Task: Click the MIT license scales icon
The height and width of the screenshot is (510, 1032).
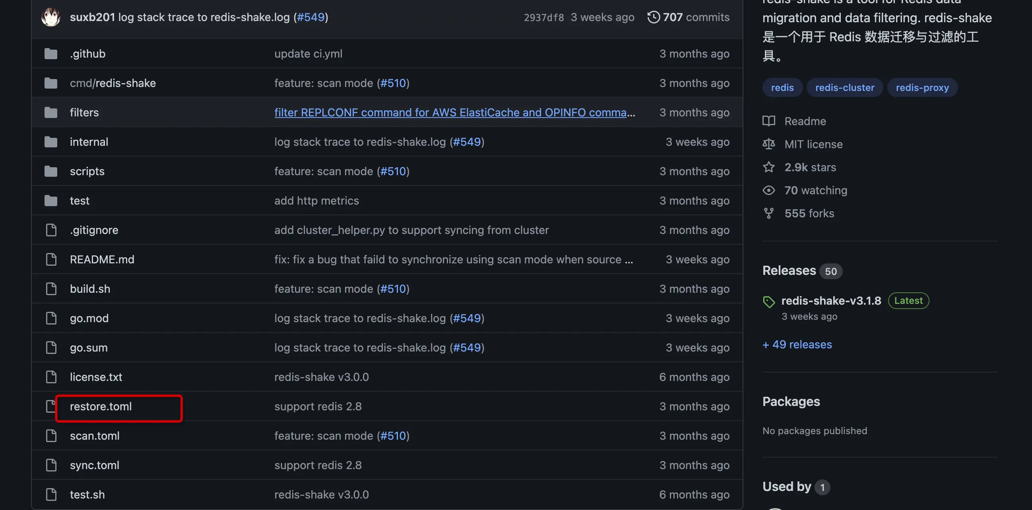Action: pyautogui.click(x=768, y=144)
